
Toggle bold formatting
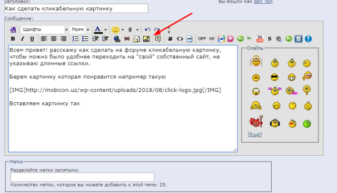click(x=13, y=39)
